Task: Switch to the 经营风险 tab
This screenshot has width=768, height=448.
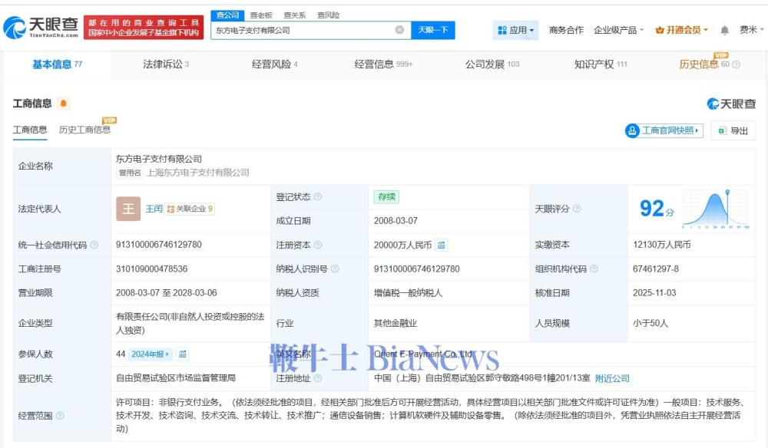Action: tap(275, 64)
